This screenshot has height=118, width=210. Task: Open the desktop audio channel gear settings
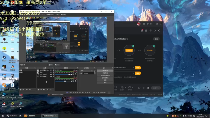pos(76,81)
